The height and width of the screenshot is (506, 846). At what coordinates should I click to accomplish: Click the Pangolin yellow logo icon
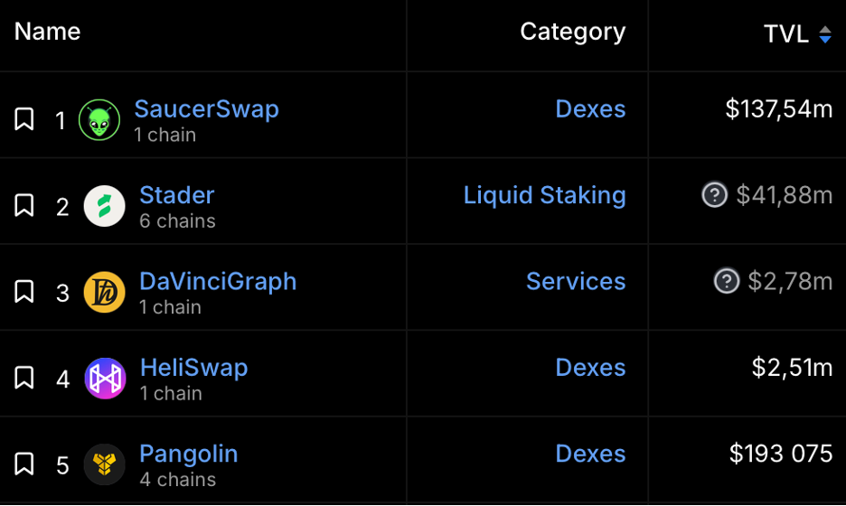coord(105,464)
